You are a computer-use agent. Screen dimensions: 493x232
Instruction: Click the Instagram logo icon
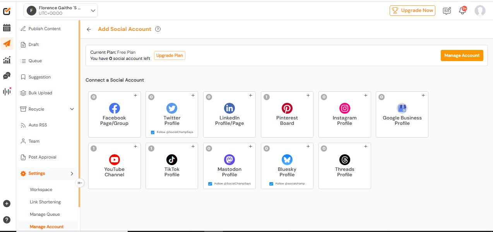tap(345, 108)
